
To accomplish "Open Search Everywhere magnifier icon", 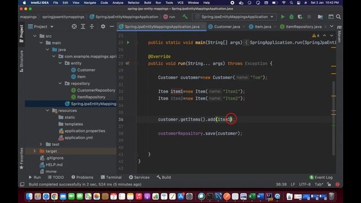I will tap(338, 17).
